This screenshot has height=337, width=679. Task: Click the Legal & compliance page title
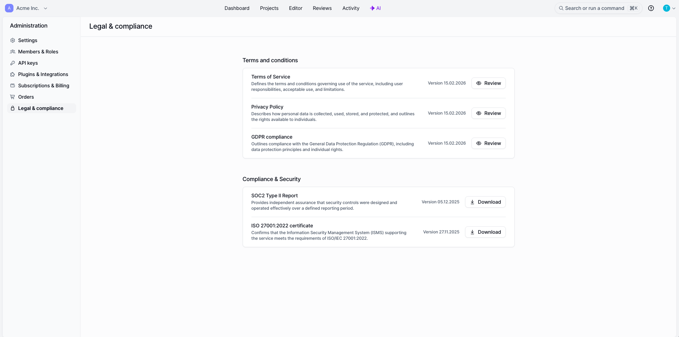[x=121, y=26]
